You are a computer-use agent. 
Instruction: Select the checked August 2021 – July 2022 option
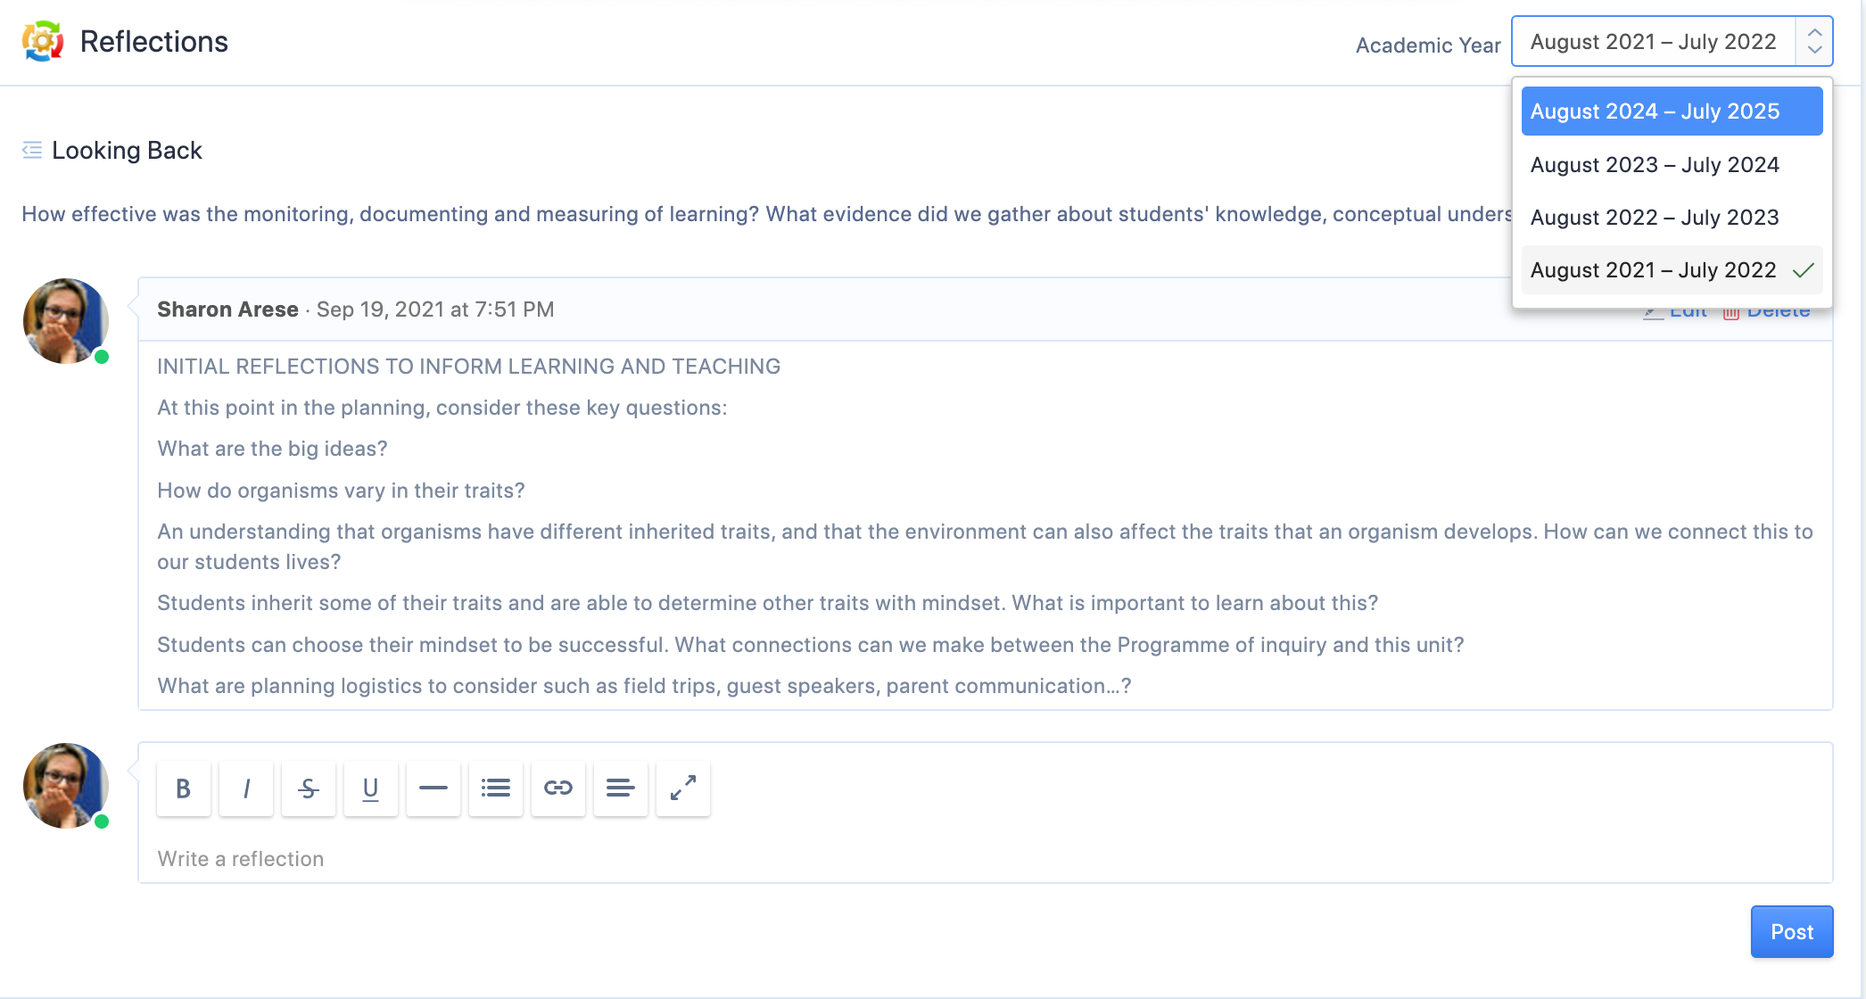coord(1654,269)
